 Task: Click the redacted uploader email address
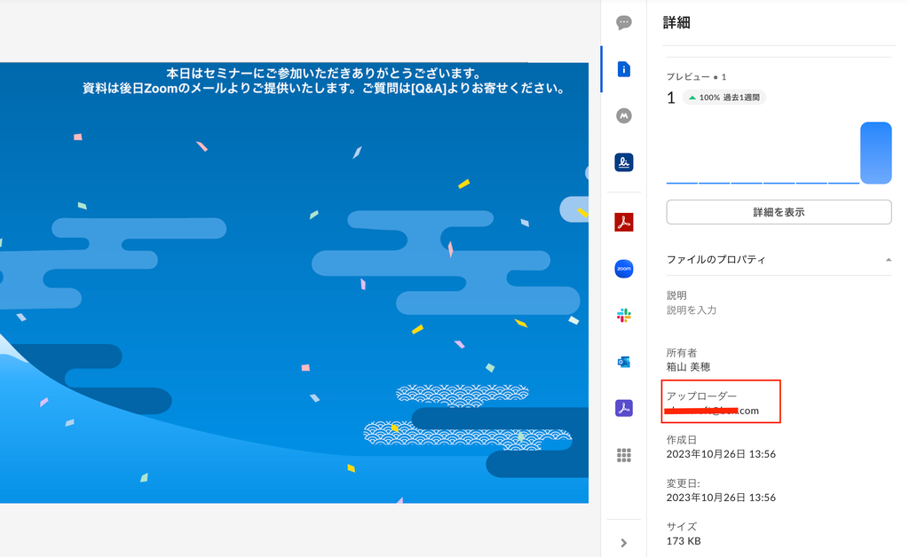click(x=713, y=411)
